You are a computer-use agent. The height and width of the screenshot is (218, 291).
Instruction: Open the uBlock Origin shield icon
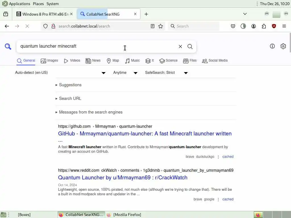coord(274,26)
